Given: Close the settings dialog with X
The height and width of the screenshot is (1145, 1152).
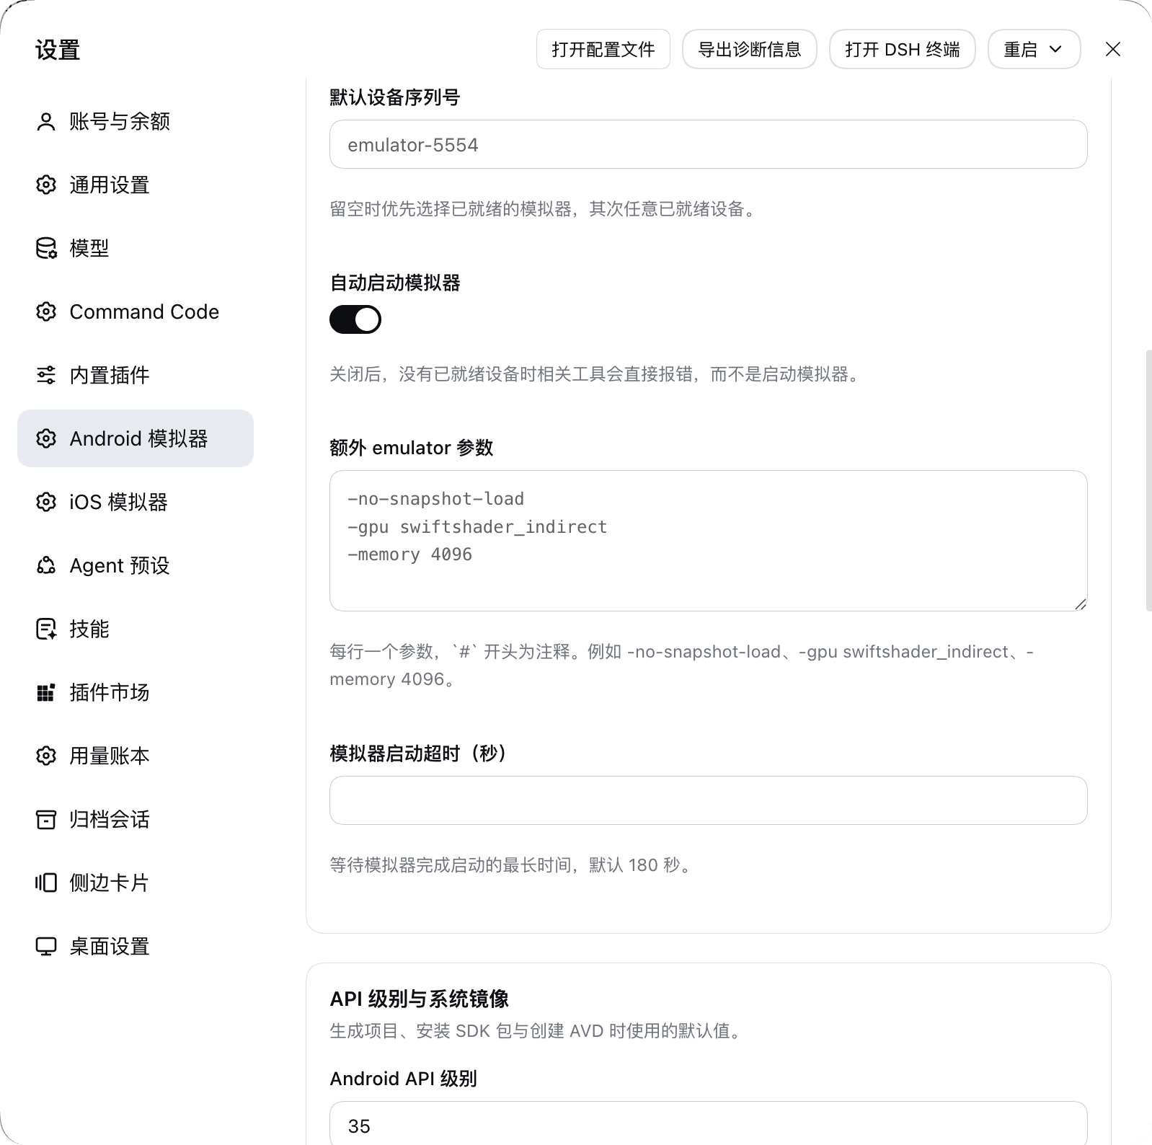Looking at the screenshot, I should (1113, 49).
